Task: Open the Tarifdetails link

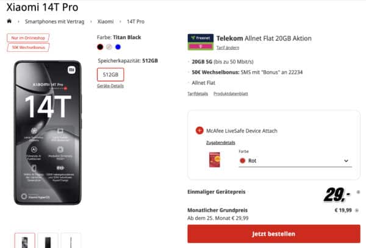Action: [198, 93]
